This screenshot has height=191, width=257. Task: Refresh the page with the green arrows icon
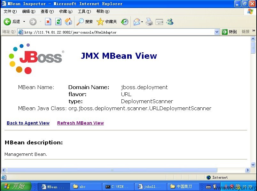(x=58, y=22)
